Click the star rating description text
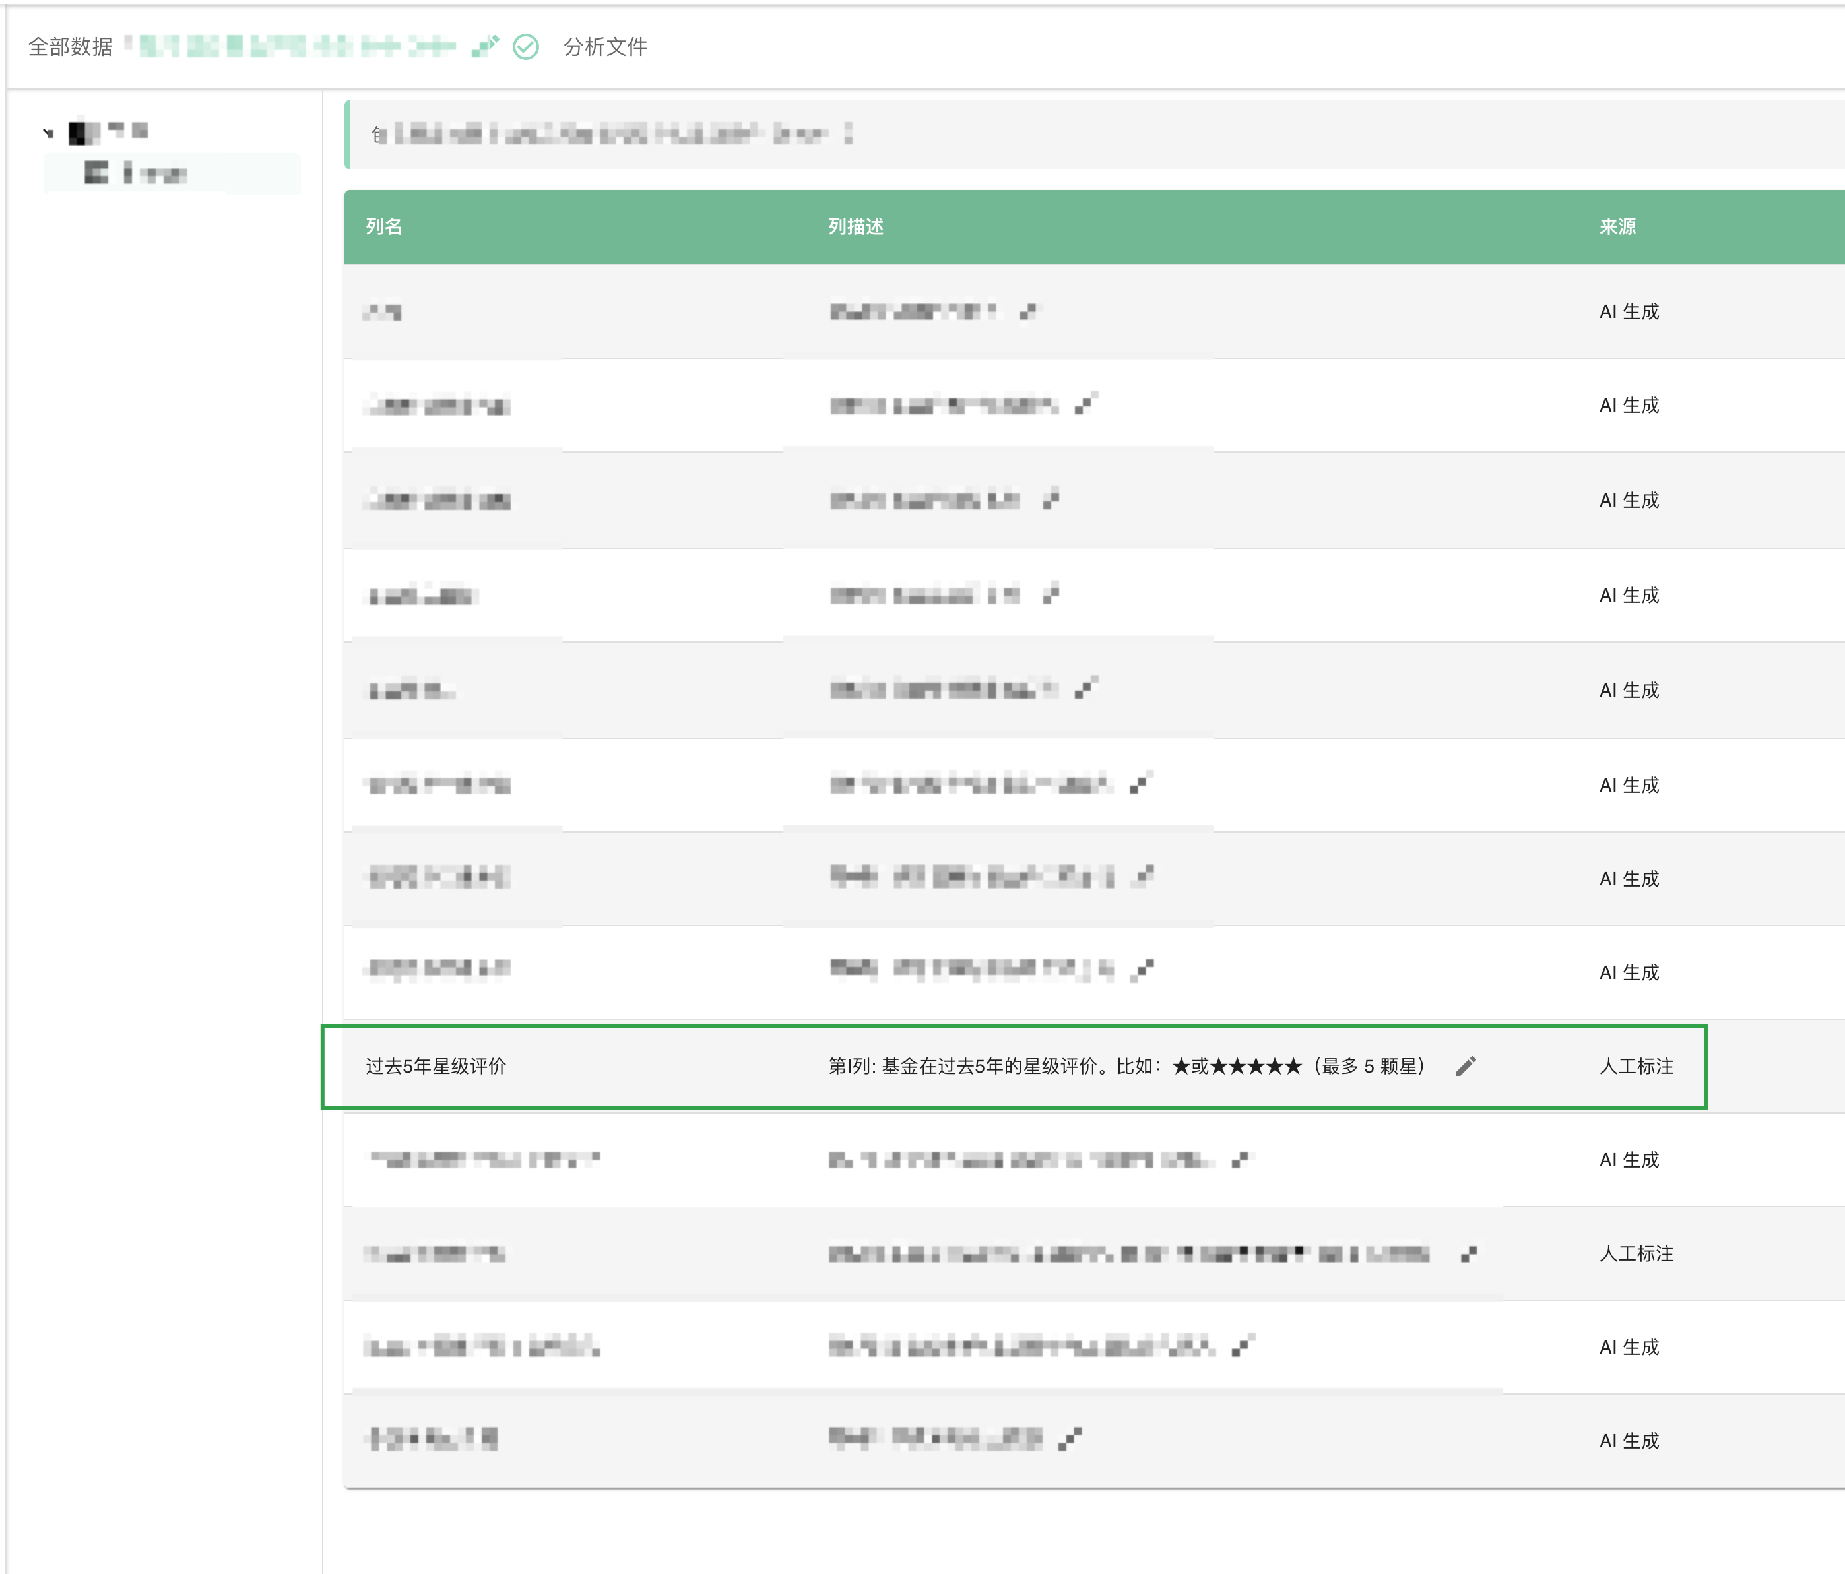 (1126, 1065)
